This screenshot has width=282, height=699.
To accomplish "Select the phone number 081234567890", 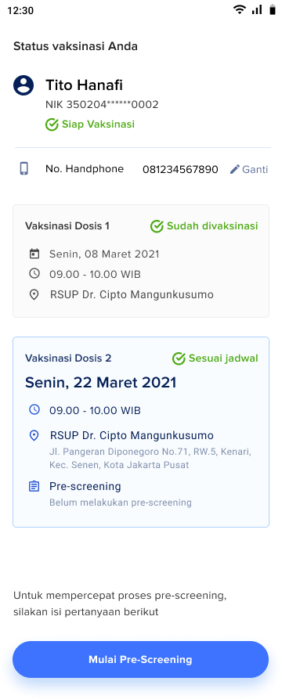I will (x=180, y=169).
